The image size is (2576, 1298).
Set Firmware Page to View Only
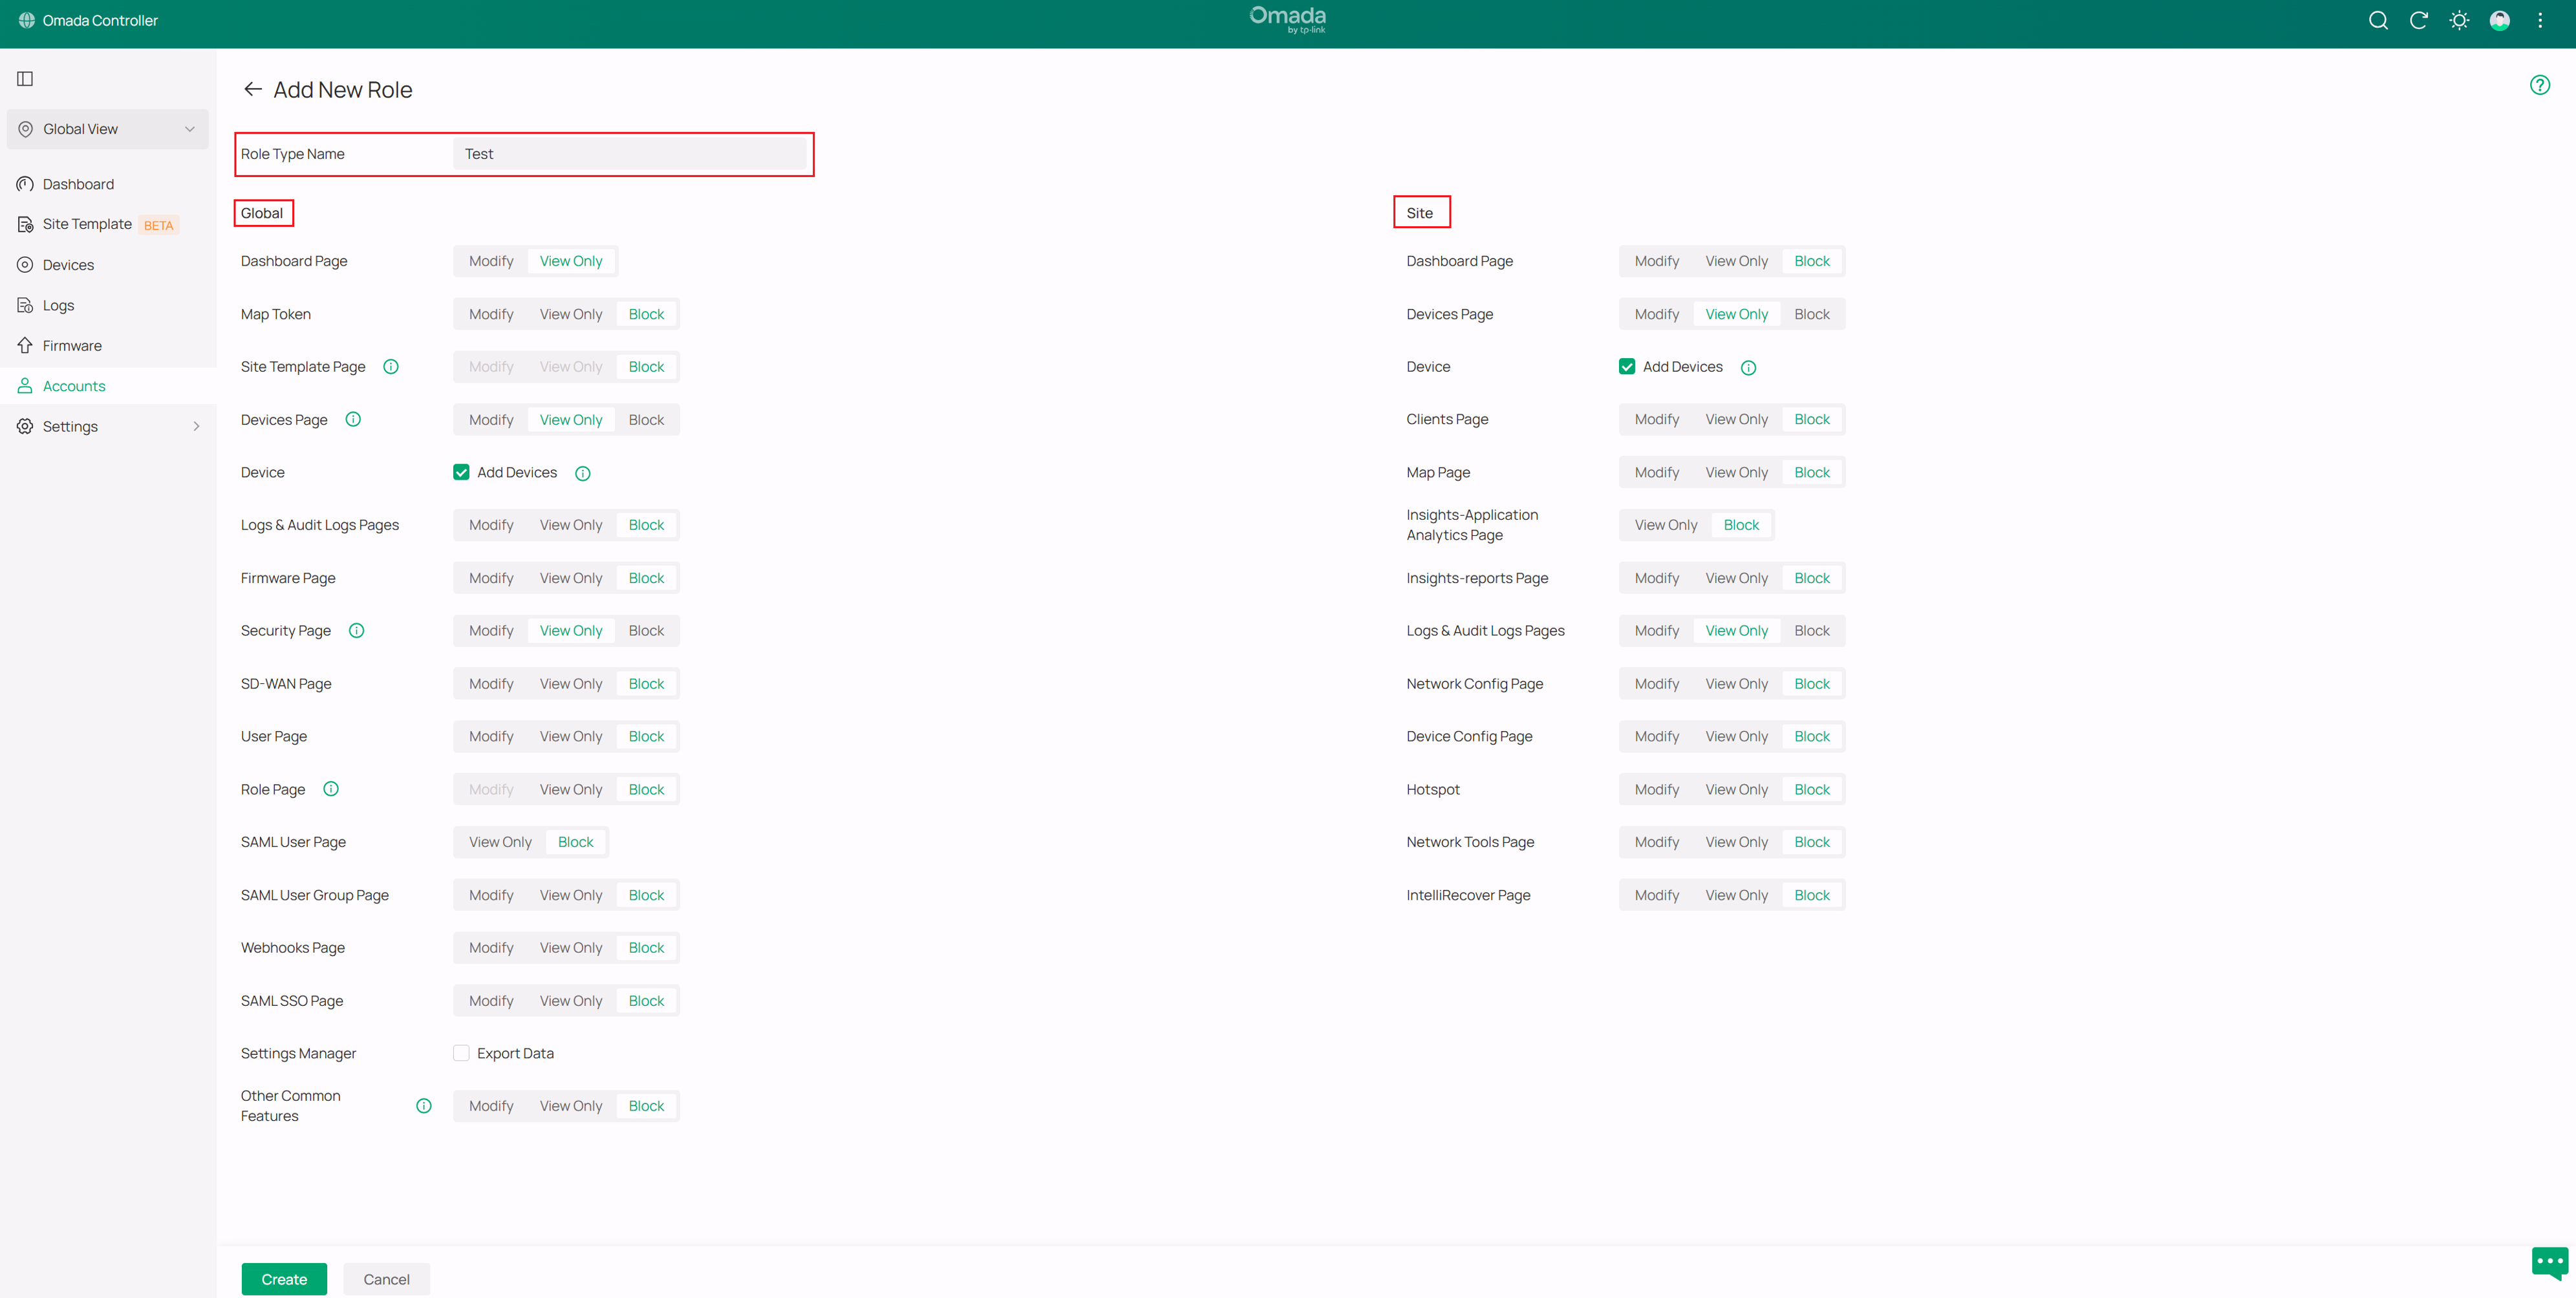[571, 578]
